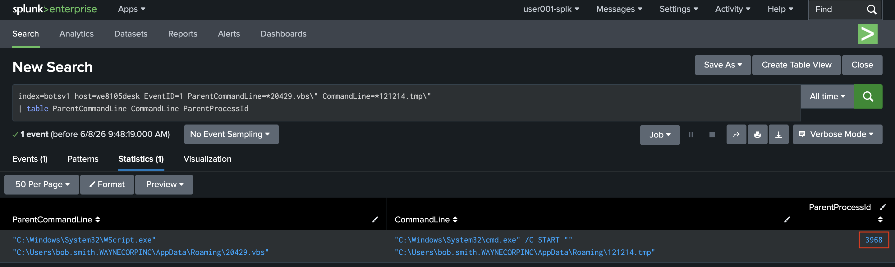
Task: Open the Apps menu
Action: 131,9
